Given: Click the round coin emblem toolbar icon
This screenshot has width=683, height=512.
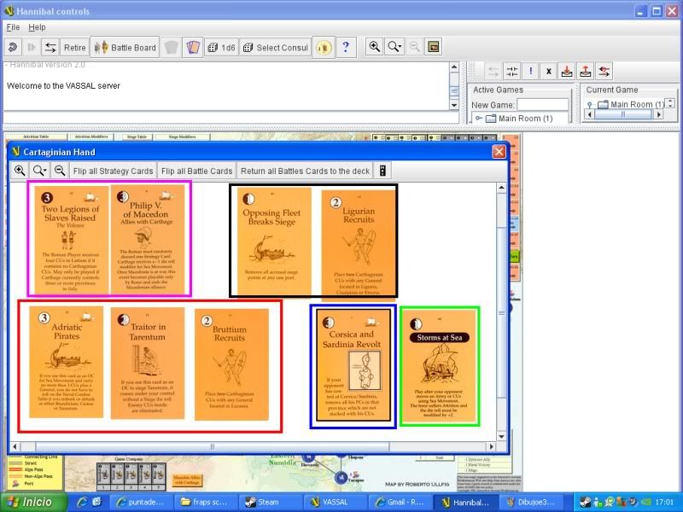Looking at the screenshot, I should [324, 47].
